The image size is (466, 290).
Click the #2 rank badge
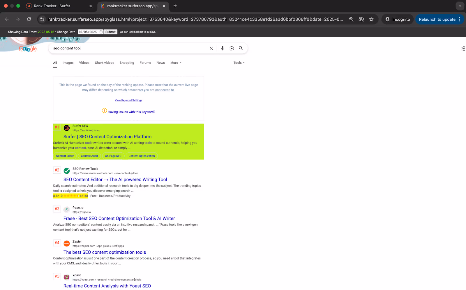(x=57, y=170)
